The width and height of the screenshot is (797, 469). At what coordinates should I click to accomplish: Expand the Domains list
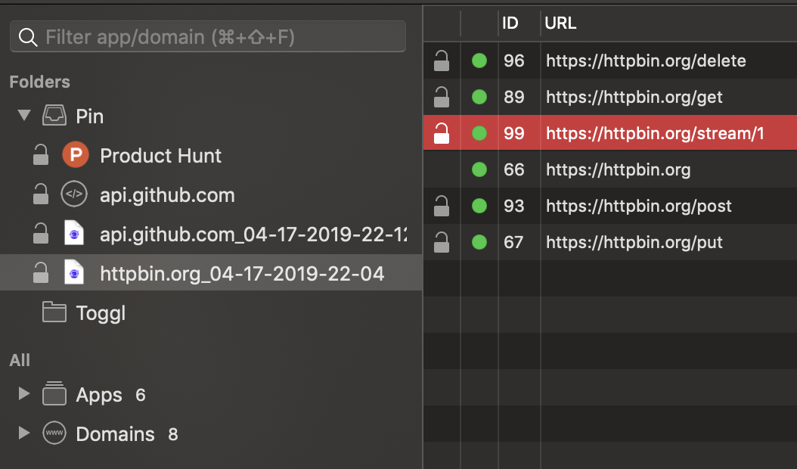[x=23, y=432]
